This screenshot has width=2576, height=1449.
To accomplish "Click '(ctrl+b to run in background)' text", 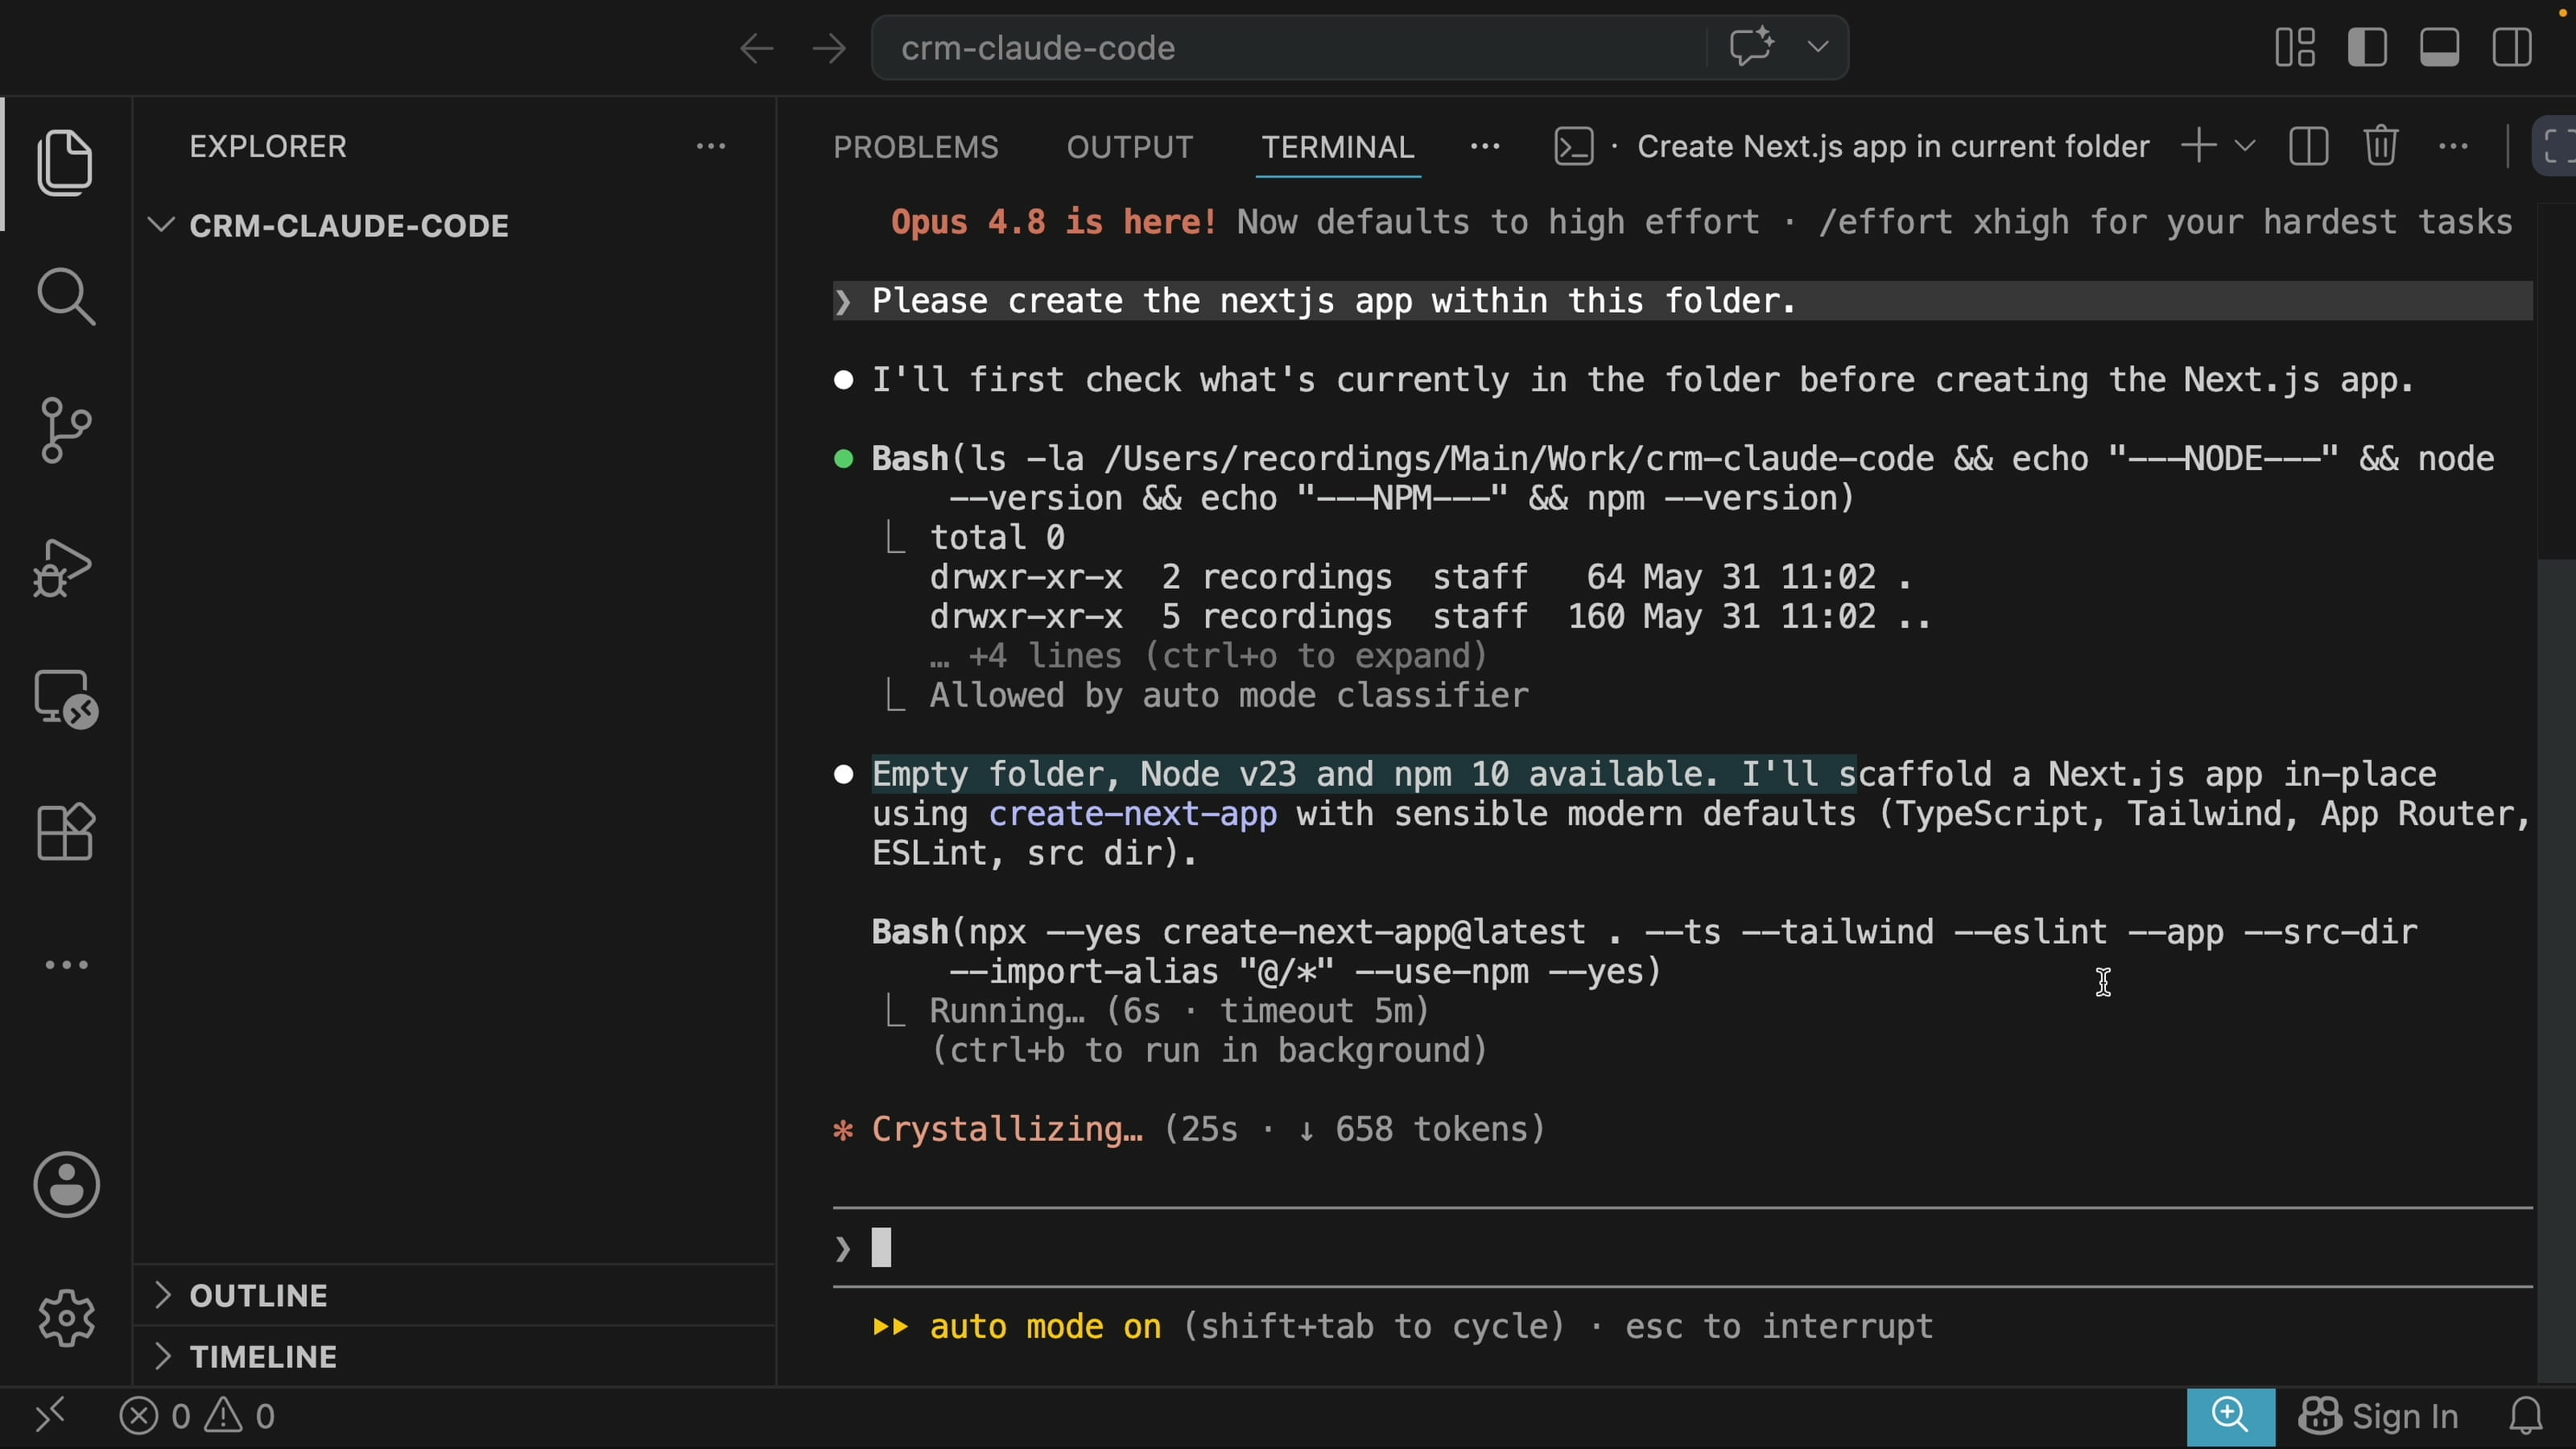I will pos(1208,1051).
